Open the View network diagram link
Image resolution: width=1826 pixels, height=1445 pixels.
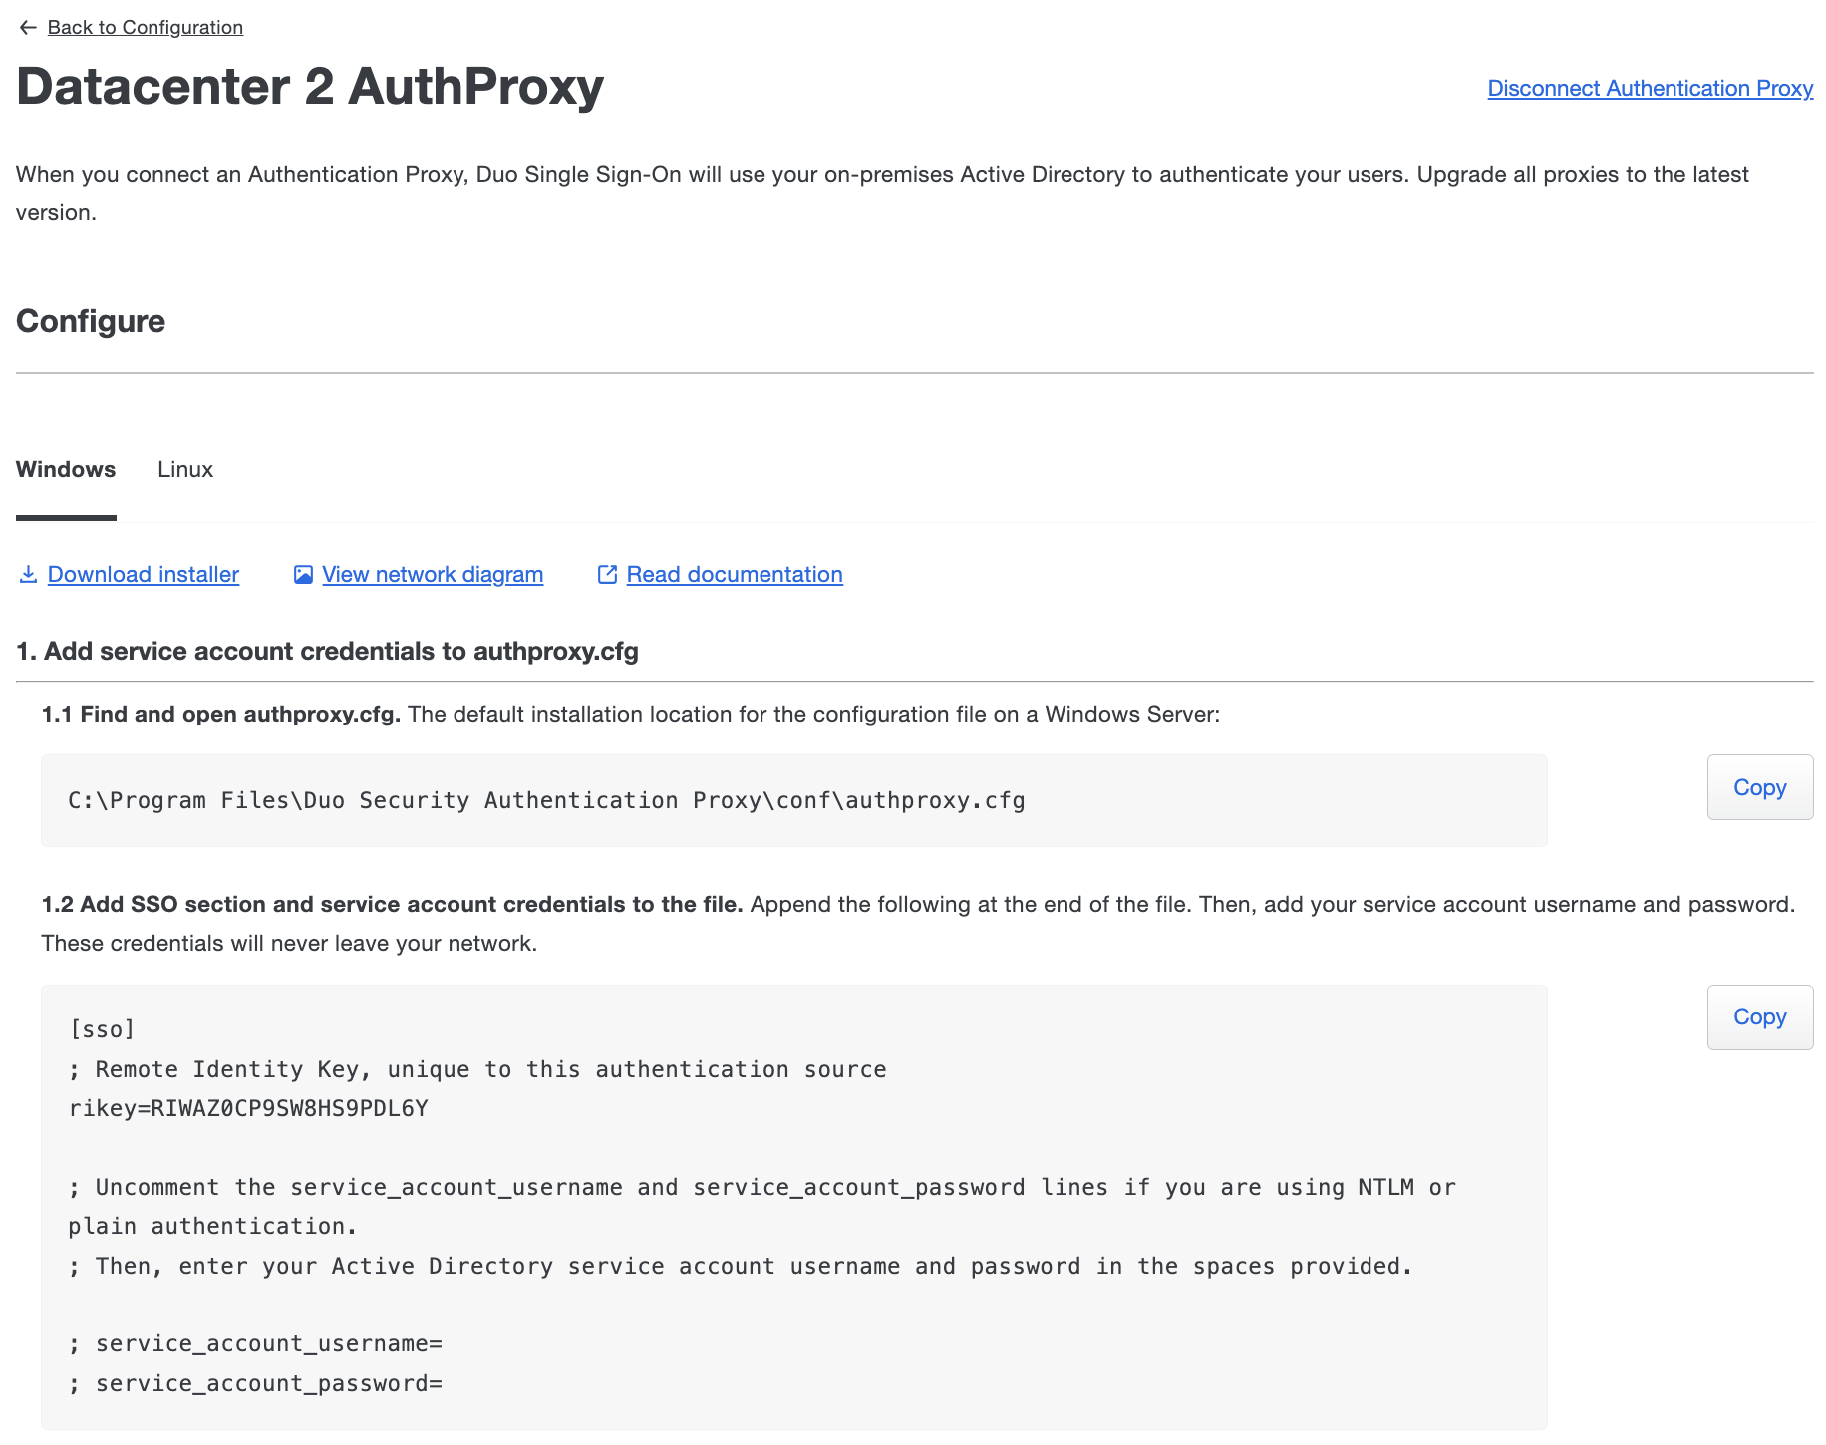tap(433, 575)
